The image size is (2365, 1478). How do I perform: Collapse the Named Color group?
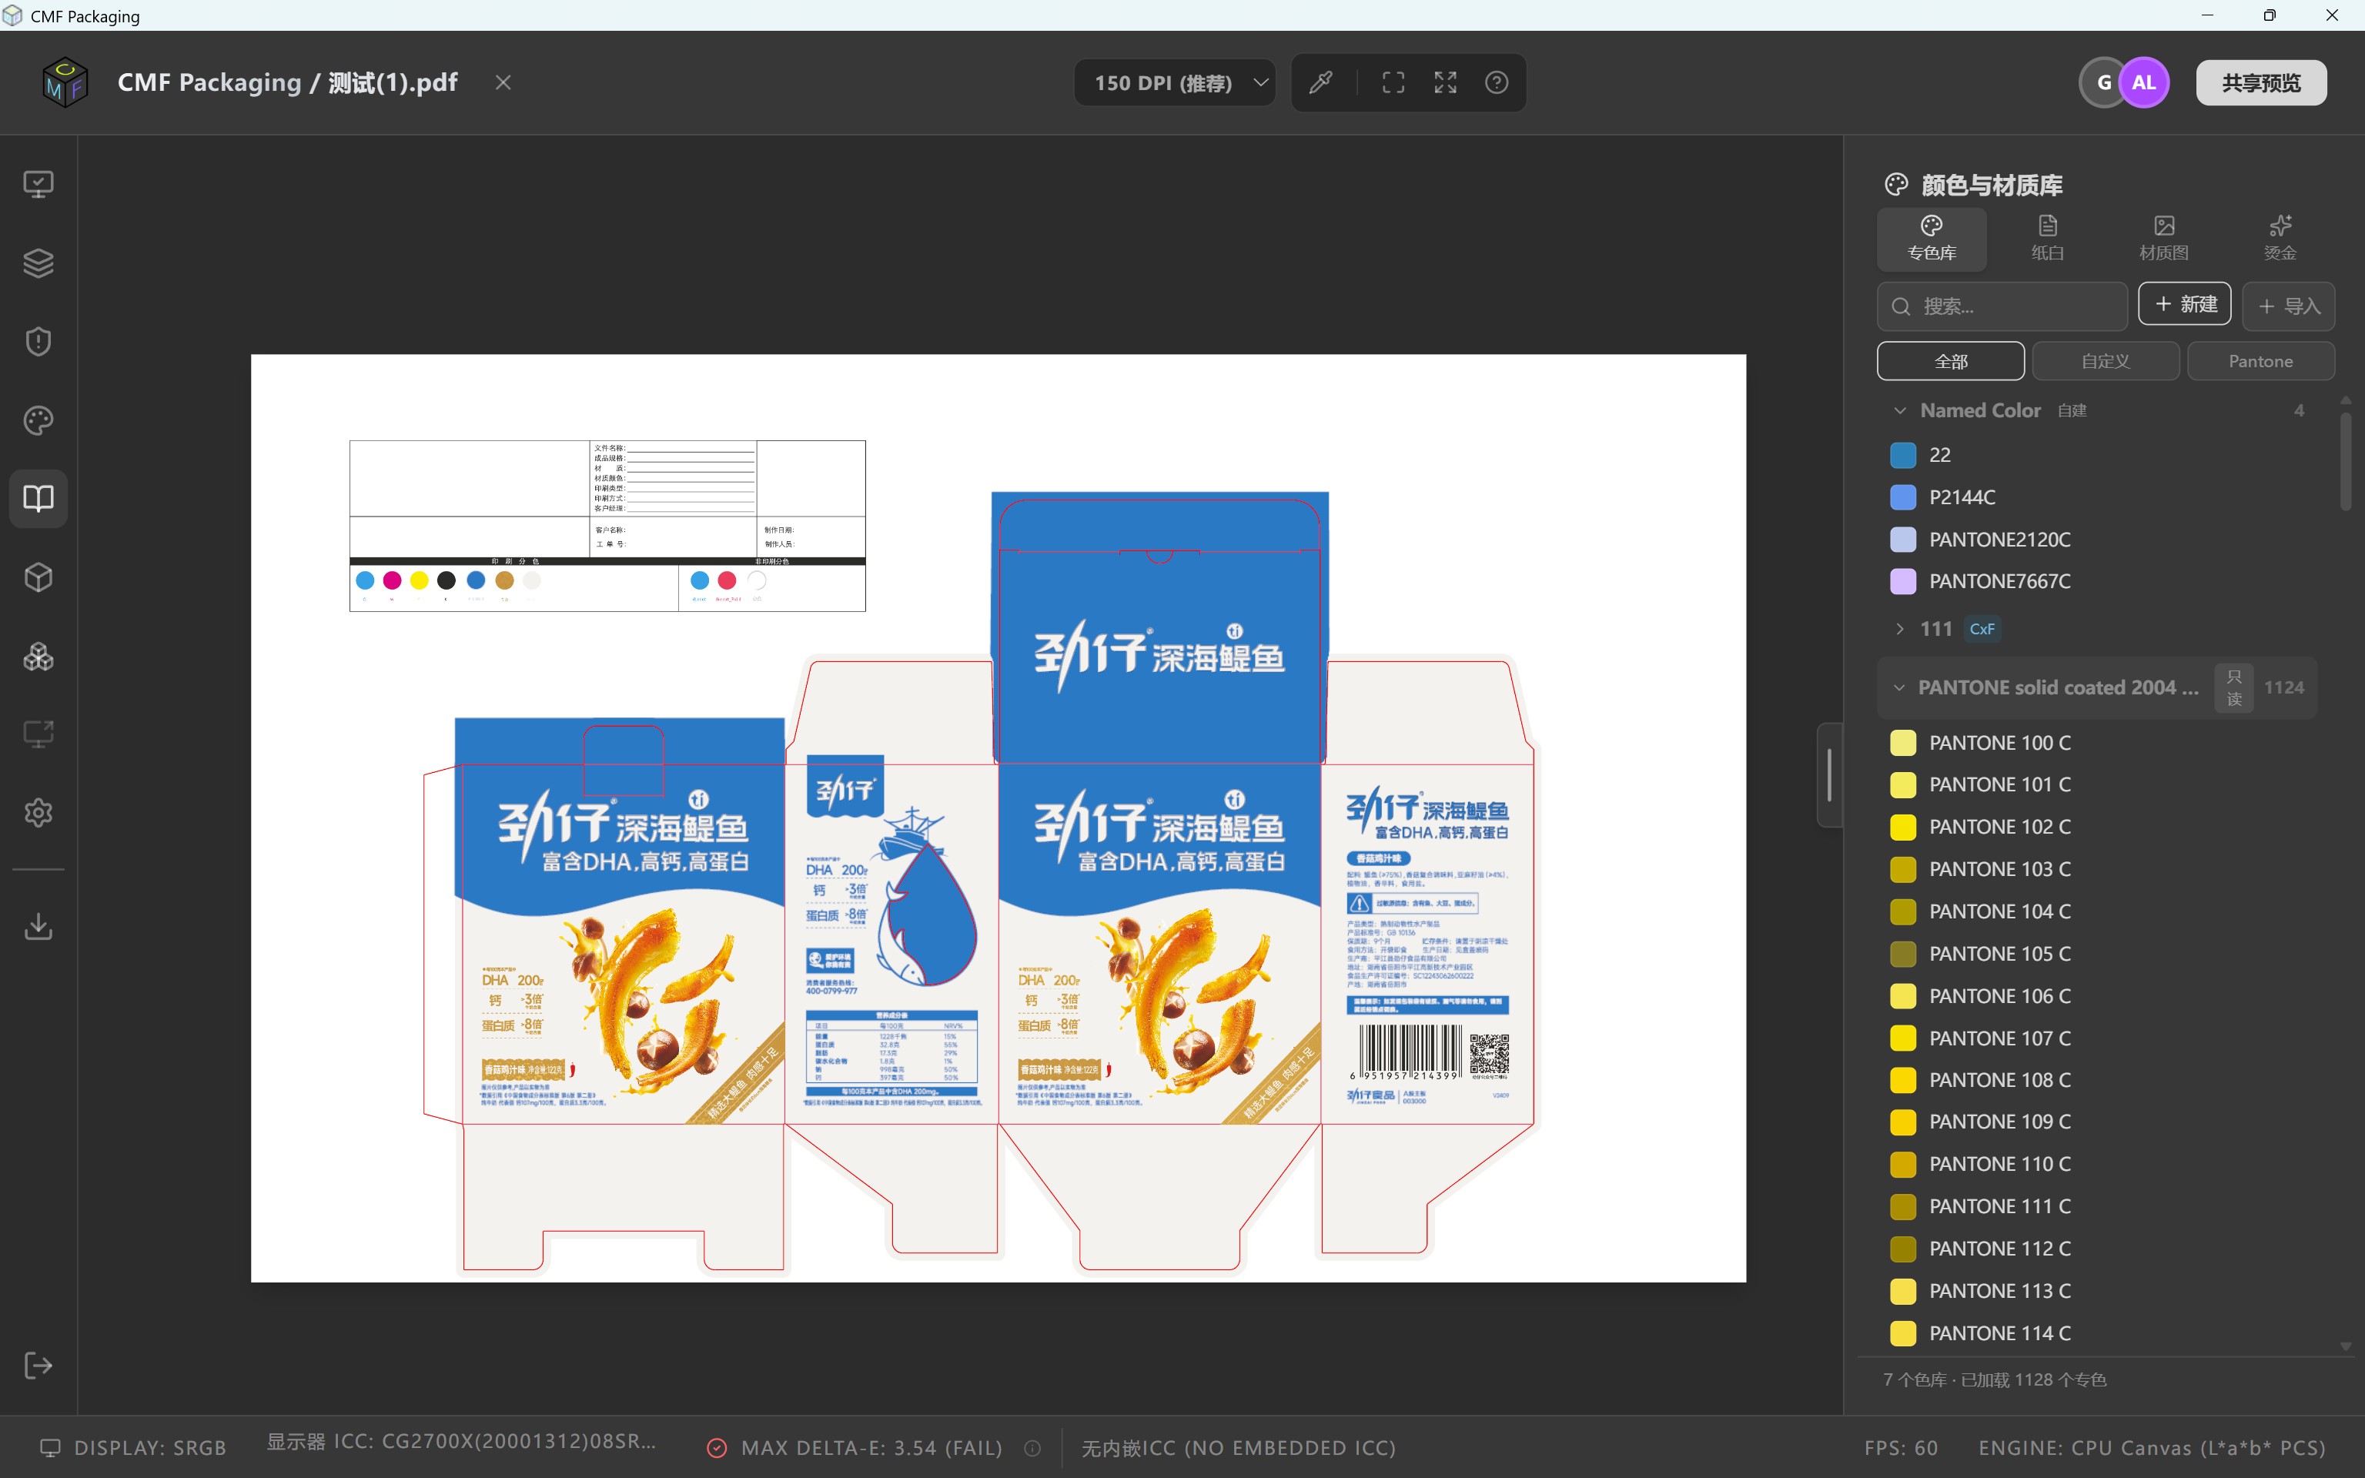[x=1900, y=410]
